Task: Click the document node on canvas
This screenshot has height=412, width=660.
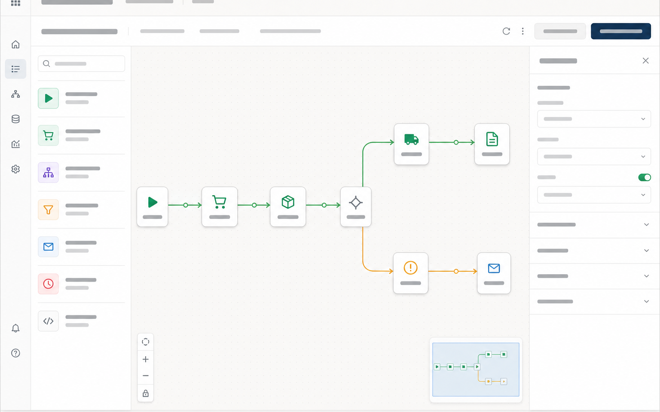Action: click(x=492, y=144)
